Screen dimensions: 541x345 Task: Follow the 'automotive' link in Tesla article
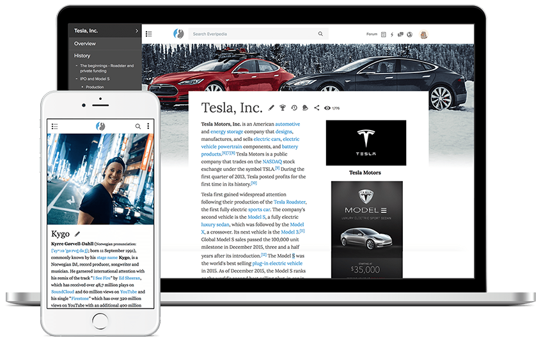point(287,124)
